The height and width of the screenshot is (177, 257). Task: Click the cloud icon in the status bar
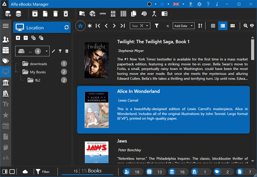click(x=25, y=172)
